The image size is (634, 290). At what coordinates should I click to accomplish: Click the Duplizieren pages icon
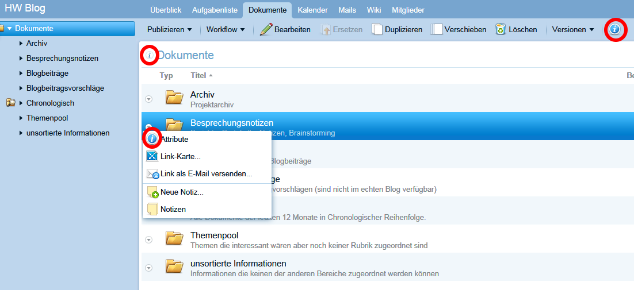377,29
